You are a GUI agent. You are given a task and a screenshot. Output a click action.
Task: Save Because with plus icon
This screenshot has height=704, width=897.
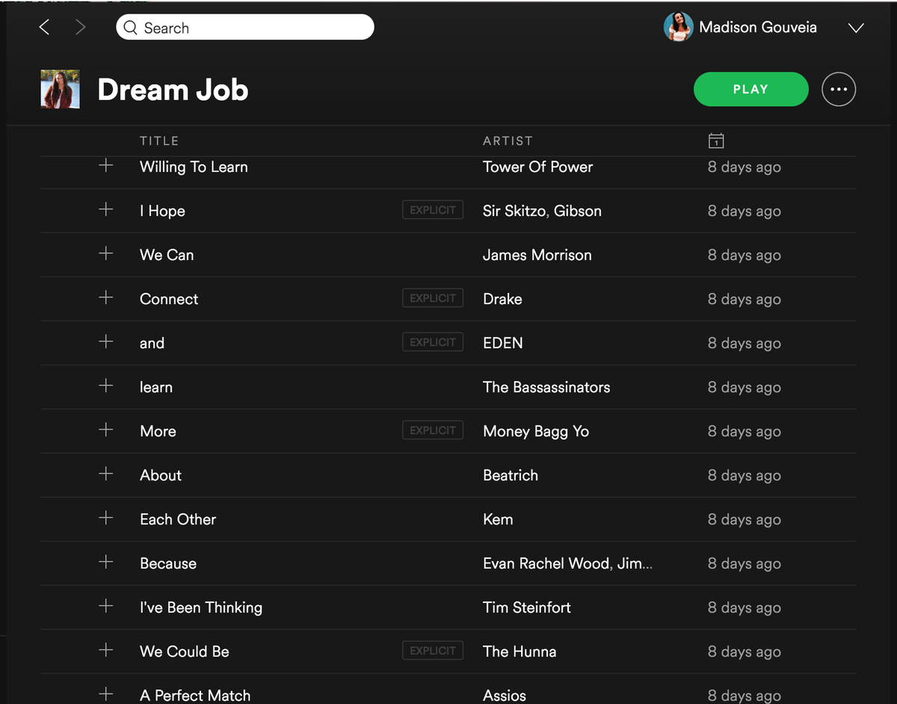(x=106, y=562)
